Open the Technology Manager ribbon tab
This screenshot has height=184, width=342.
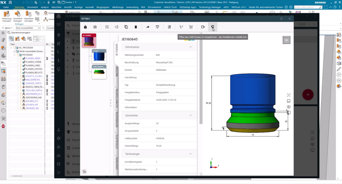(x=209, y=7)
